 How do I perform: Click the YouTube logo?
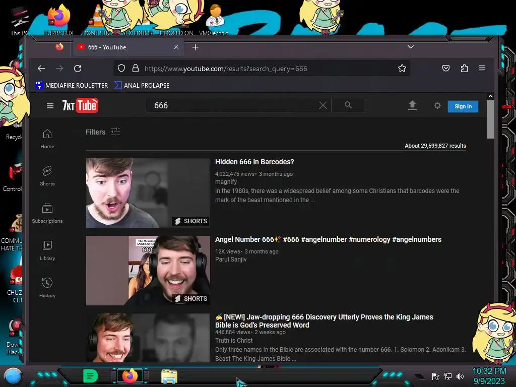click(80, 105)
